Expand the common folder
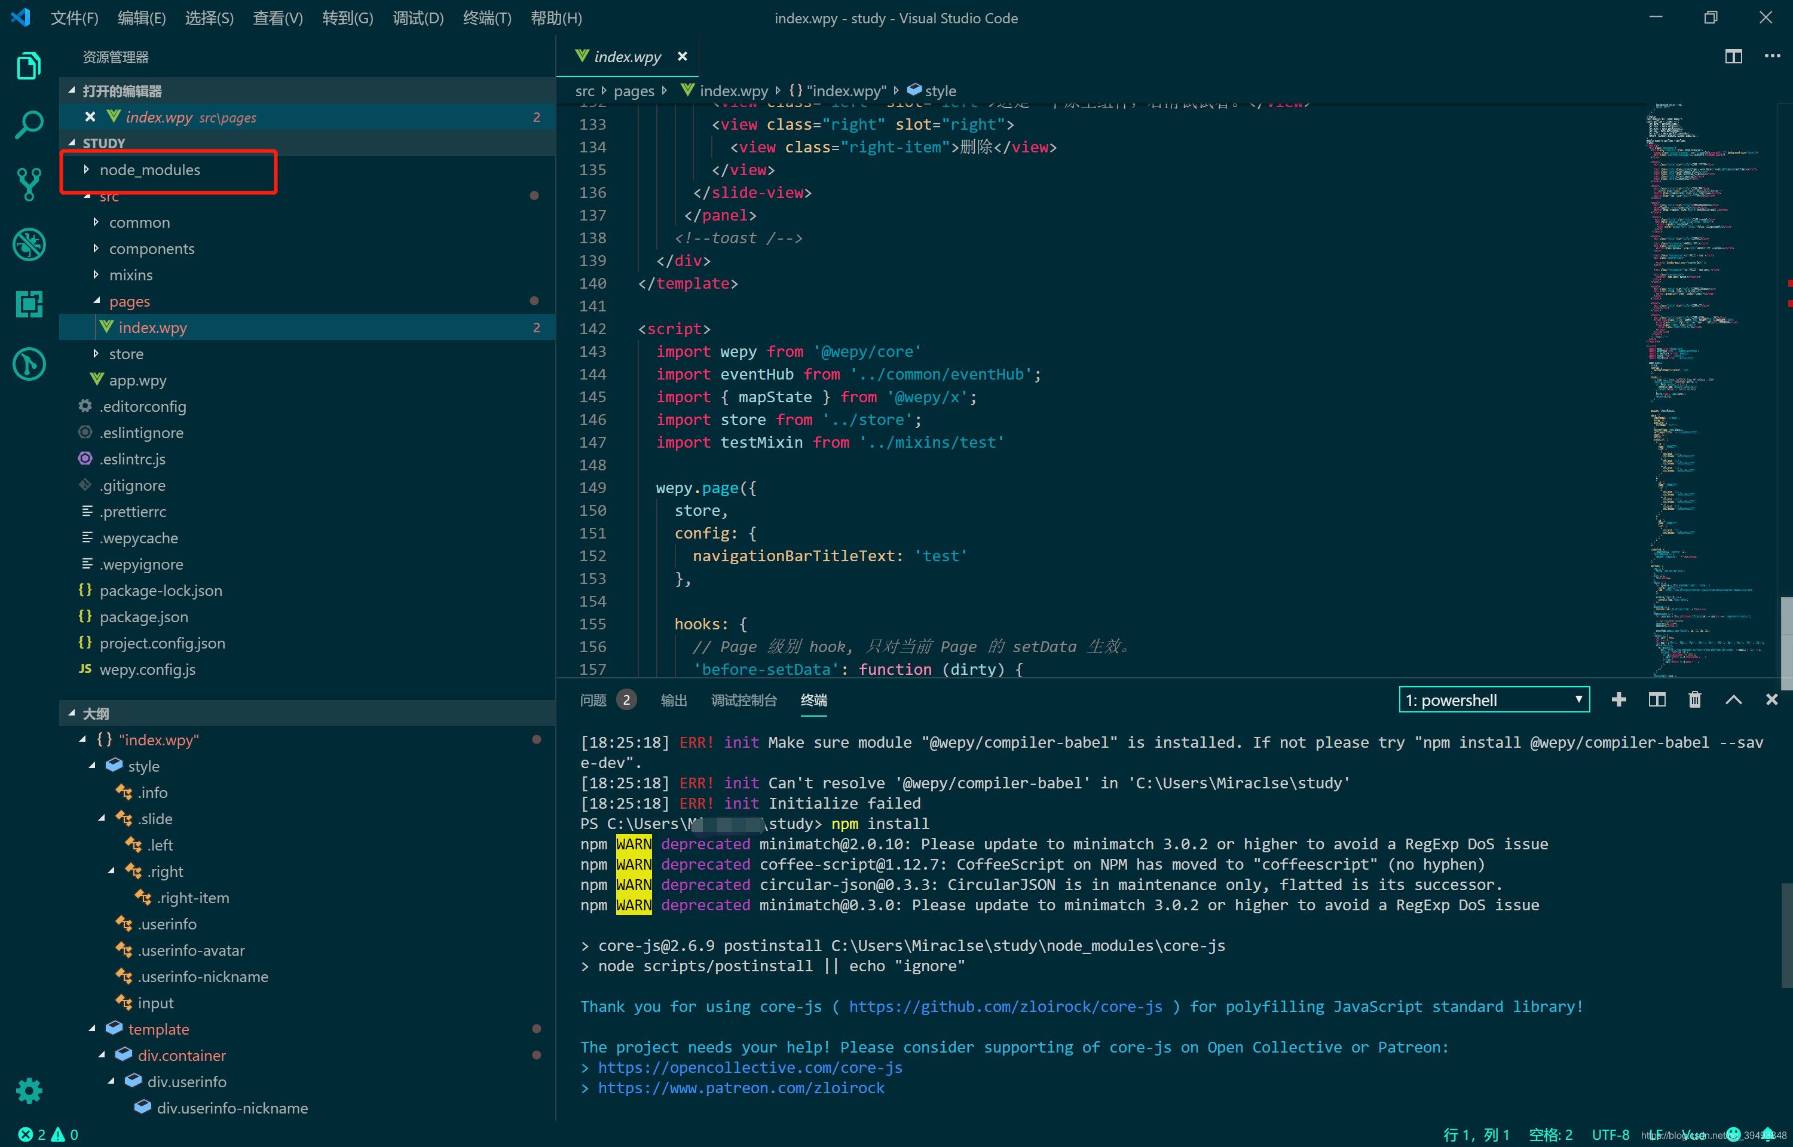The image size is (1793, 1147). [307, 223]
